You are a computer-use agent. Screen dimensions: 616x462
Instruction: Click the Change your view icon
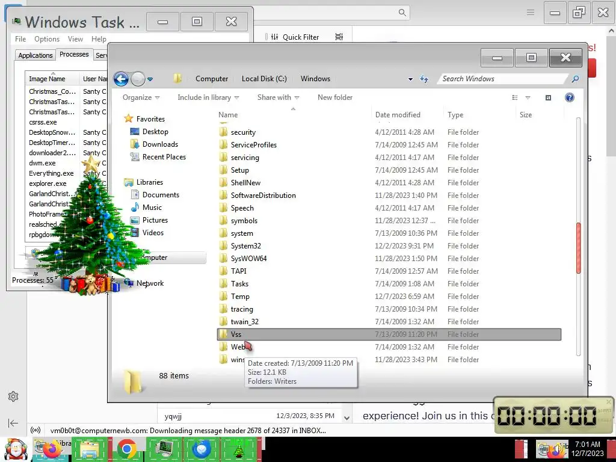click(515, 97)
